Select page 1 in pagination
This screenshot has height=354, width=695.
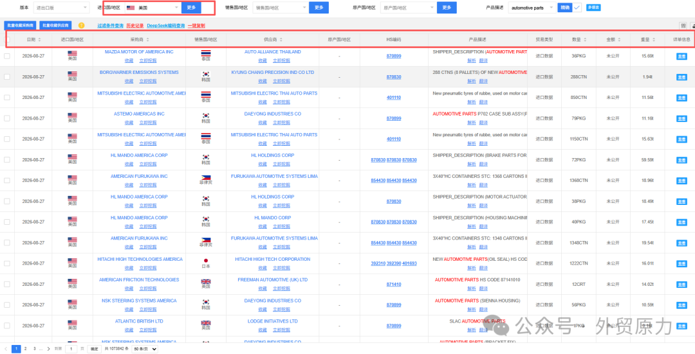[16, 349]
